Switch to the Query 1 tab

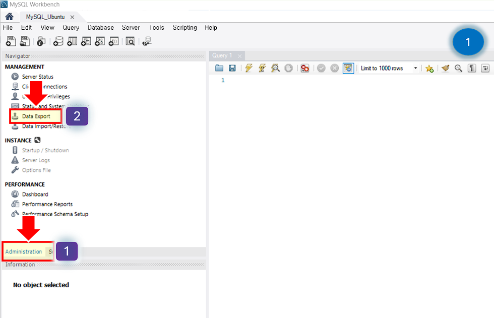coord(222,55)
